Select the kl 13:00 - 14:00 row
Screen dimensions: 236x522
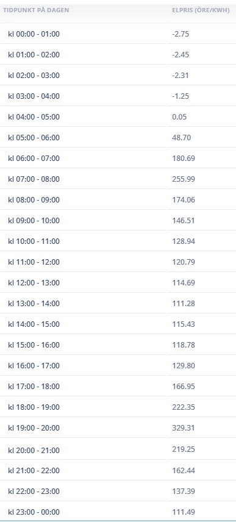point(118,303)
